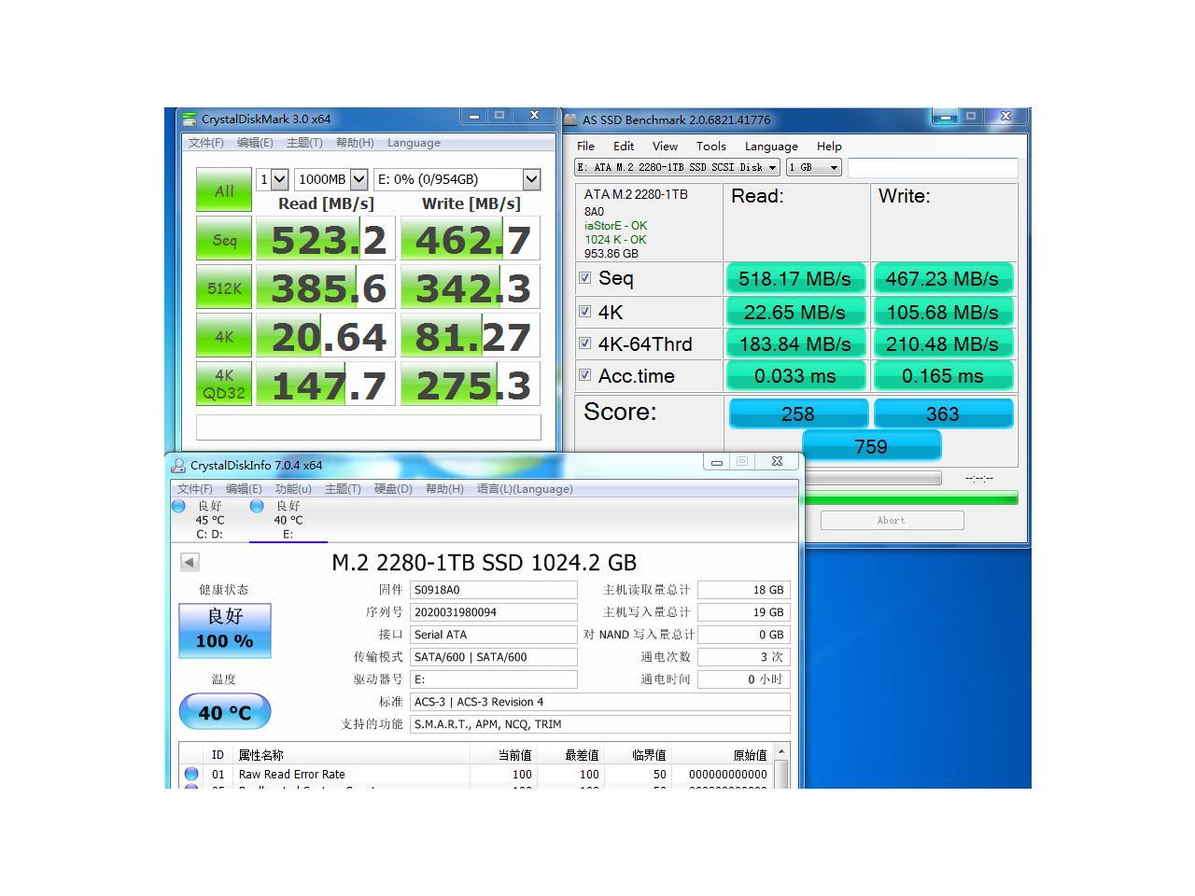Click the read score value 258
The image size is (1195, 896).
(798, 413)
